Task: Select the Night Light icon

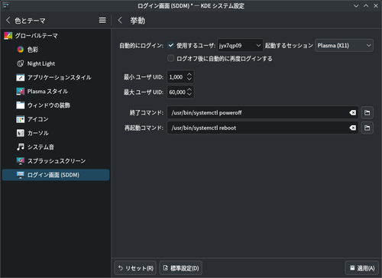Action: click(x=21, y=63)
